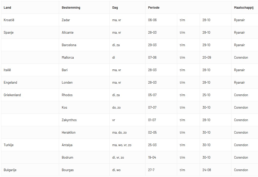Select the Alicante destination cell
Image resolution: width=258 pixels, height=177 pixels.
pos(84,32)
